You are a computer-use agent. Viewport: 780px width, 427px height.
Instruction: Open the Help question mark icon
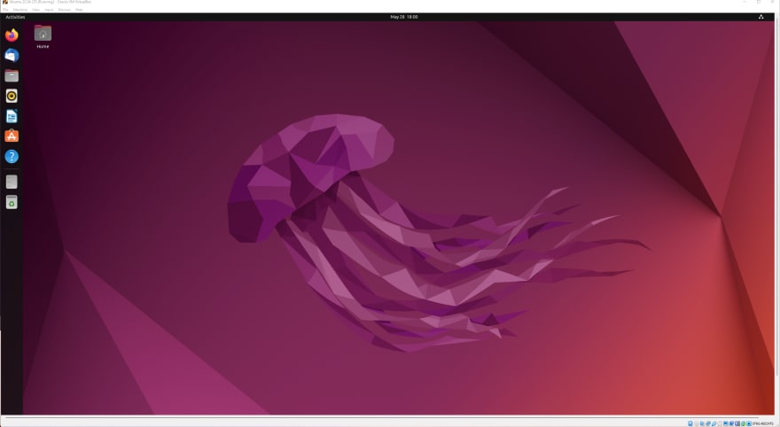click(12, 157)
